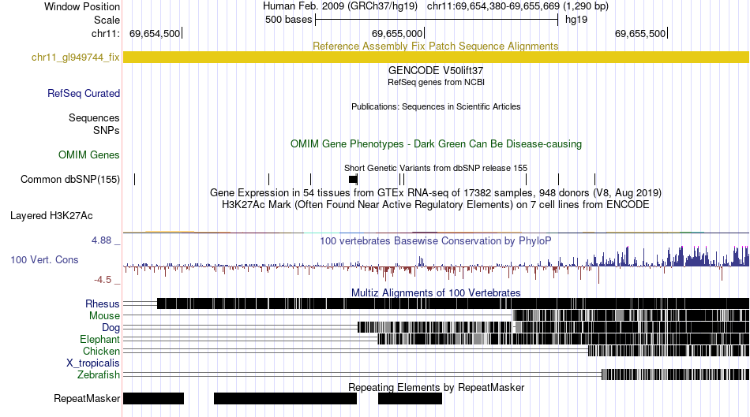Select the Chicken alignment row label
This screenshot has height=417, width=750.
(101, 351)
